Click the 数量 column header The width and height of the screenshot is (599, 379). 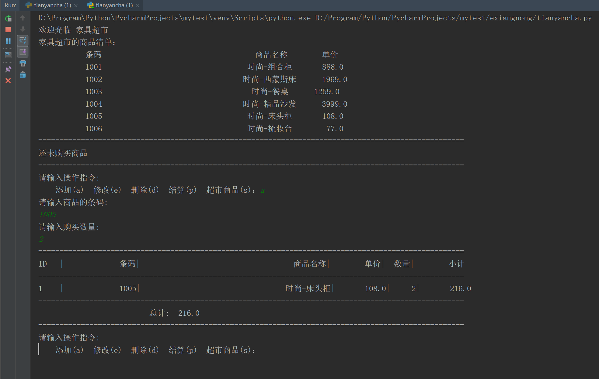(402, 264)
